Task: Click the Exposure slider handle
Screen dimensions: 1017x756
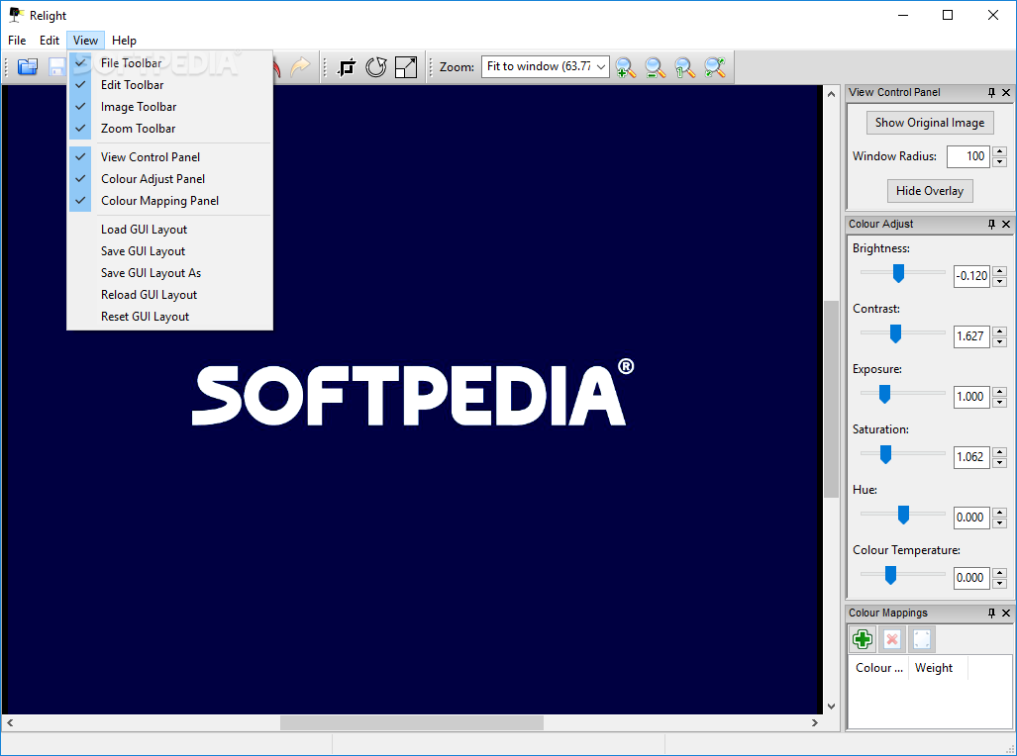Action: pos(884,394)
